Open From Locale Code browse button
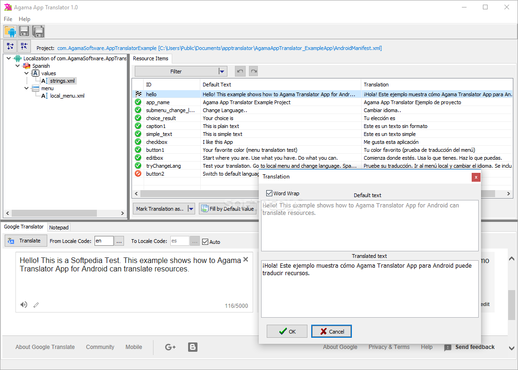The height and width of the screenshot is (370, 518). click(119, 241)
